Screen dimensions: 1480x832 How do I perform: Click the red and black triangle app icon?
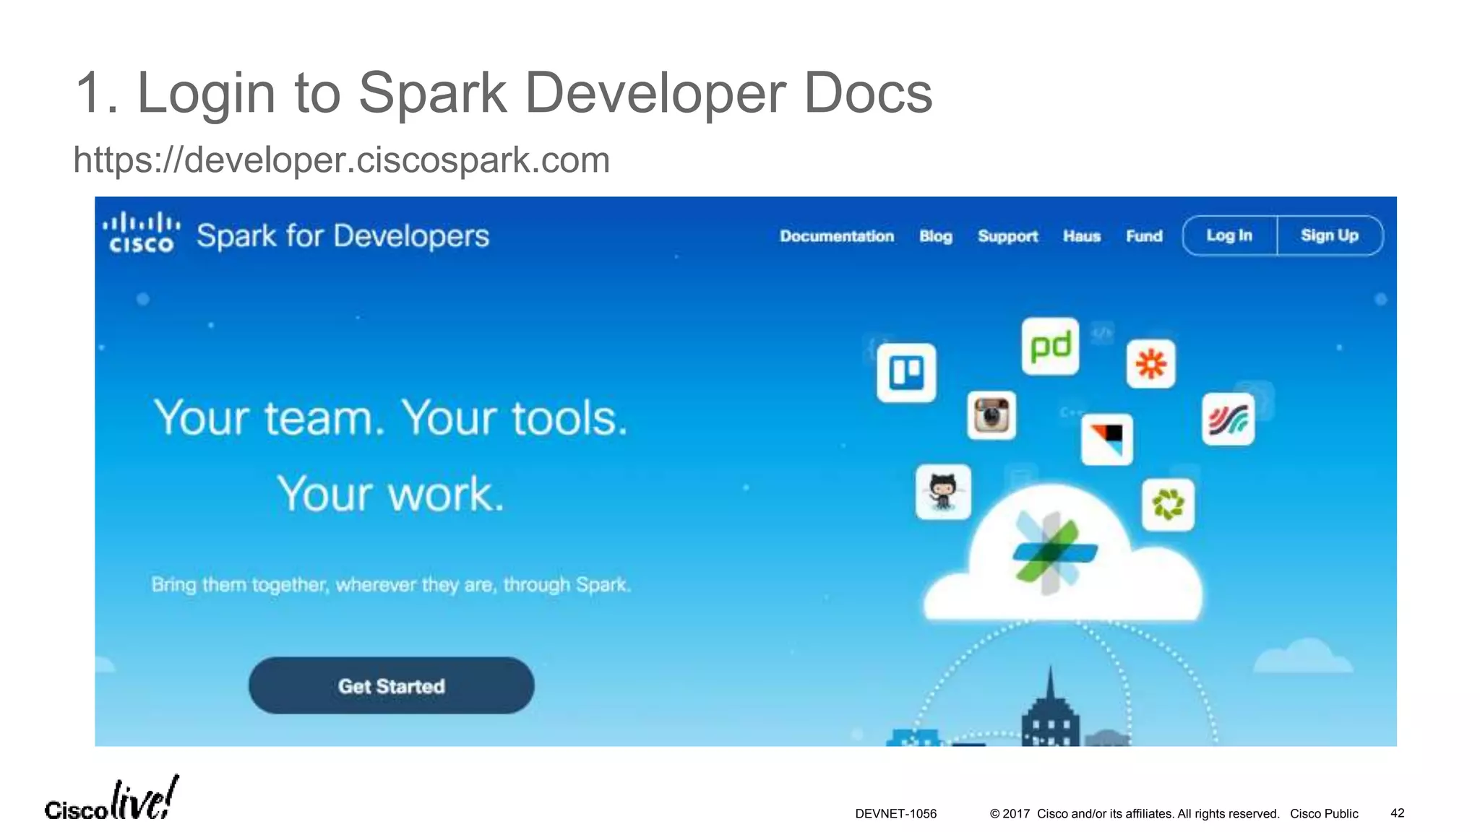(x=1107, y=439)
